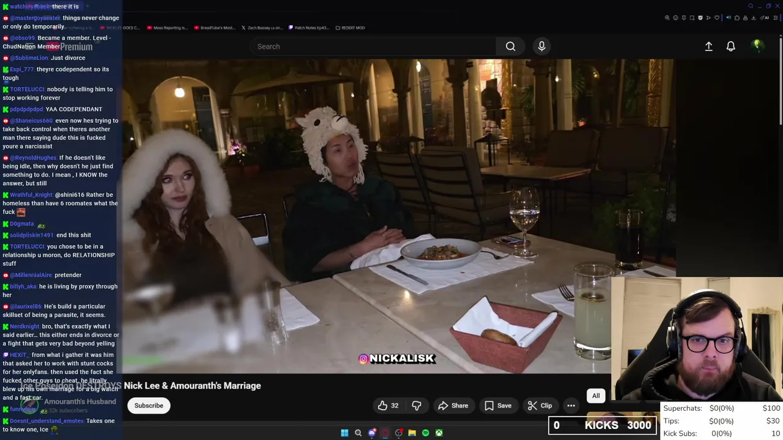Open Discord from the taskbar
This screenshot has height=440, width=783.
(372, 433)
